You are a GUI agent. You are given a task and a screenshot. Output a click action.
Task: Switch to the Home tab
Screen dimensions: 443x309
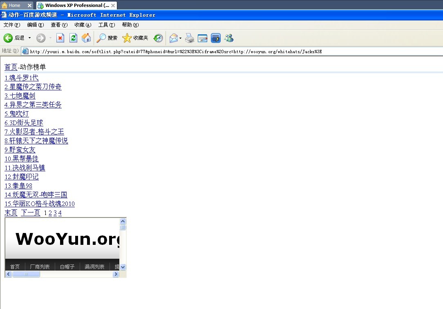(x=14, y=5)
